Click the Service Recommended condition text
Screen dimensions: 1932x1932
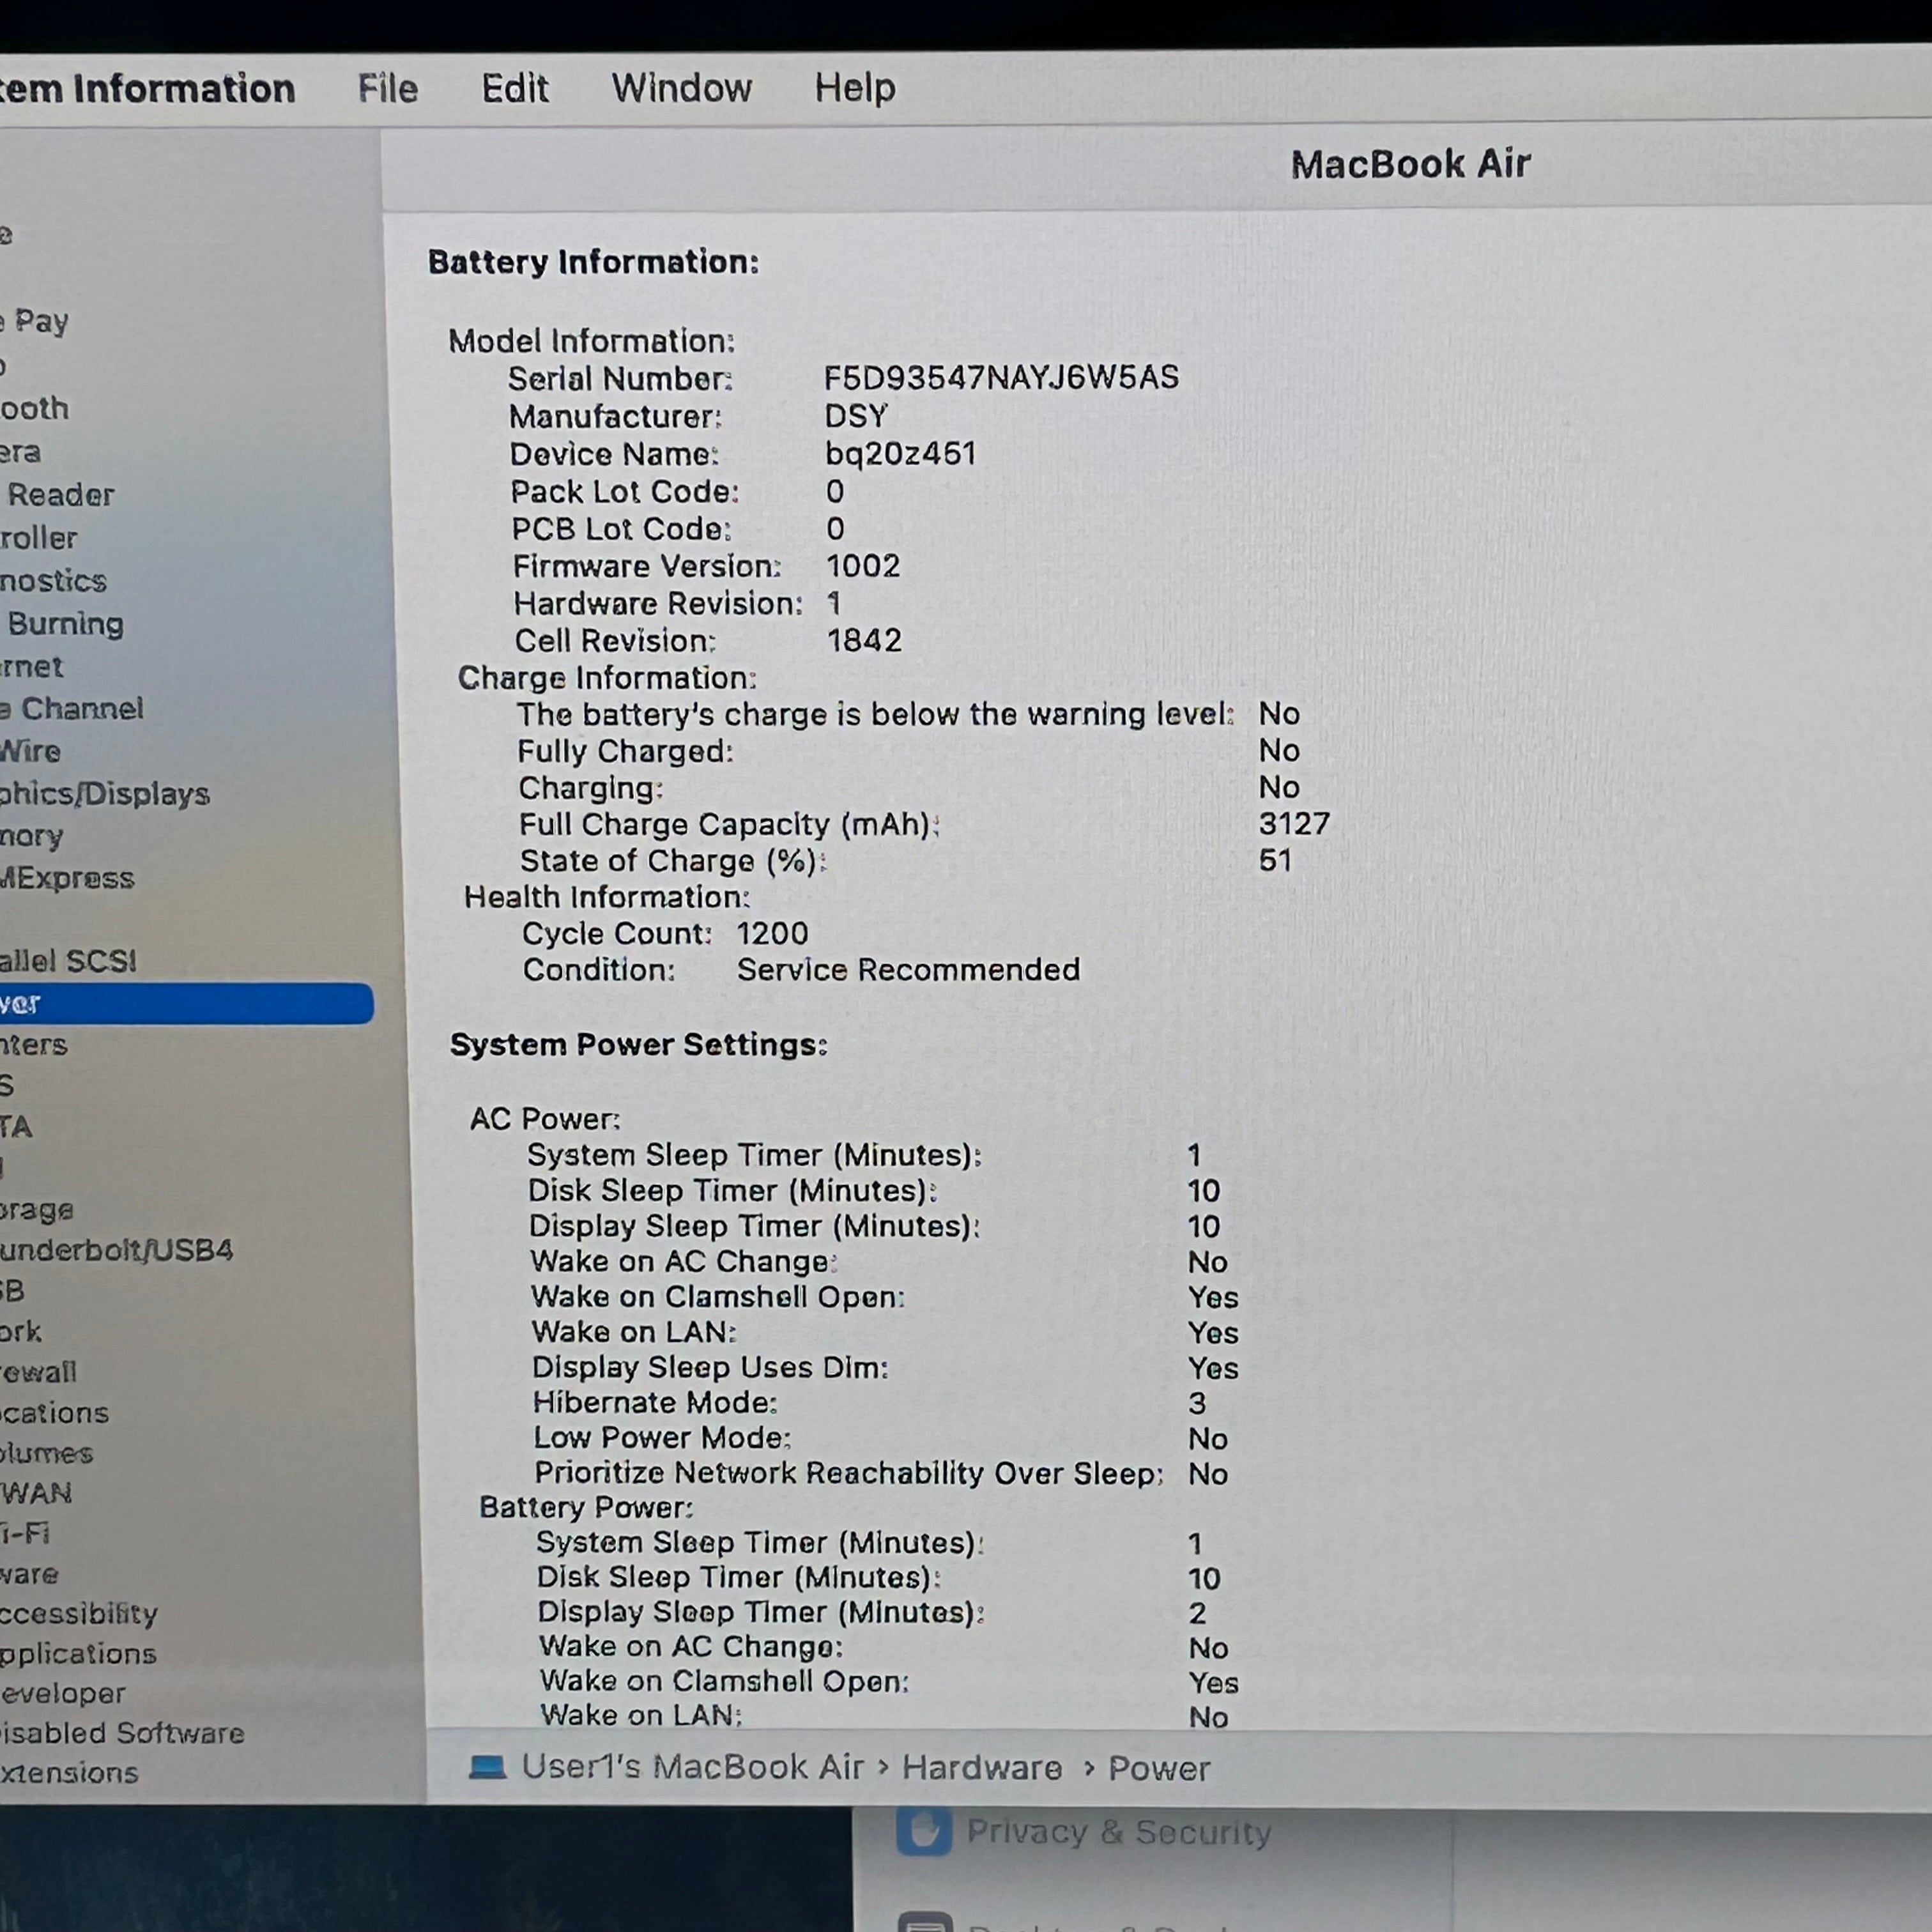click(908, 969)
